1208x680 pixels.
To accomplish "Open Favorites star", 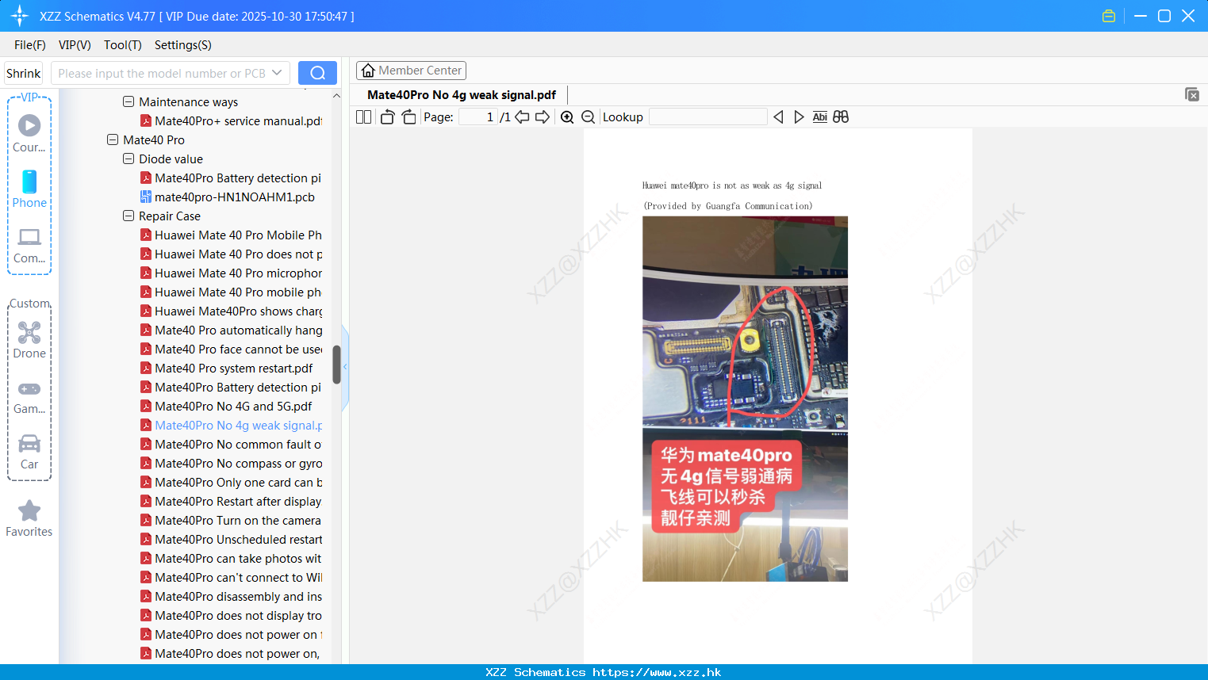I will click(29, 518).
